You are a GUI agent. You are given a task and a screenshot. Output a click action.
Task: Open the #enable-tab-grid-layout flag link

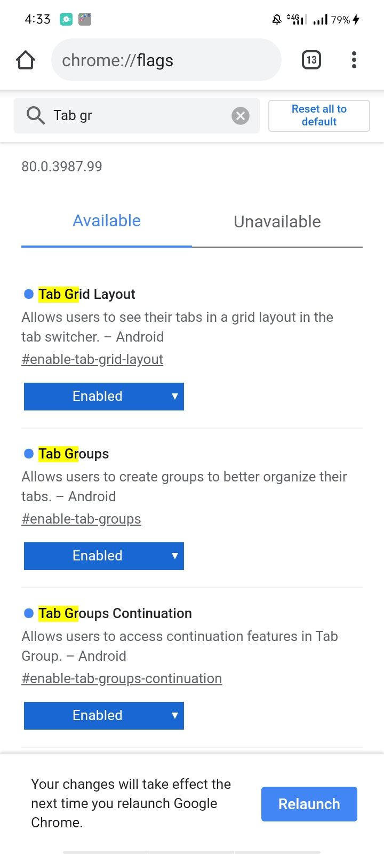click(92, 359)
